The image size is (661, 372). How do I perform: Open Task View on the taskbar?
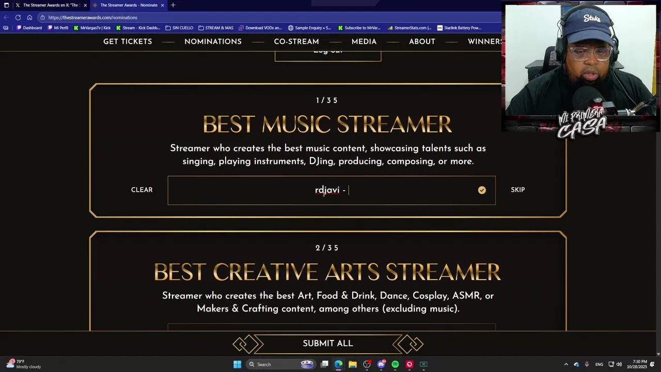tap(324, 364)
